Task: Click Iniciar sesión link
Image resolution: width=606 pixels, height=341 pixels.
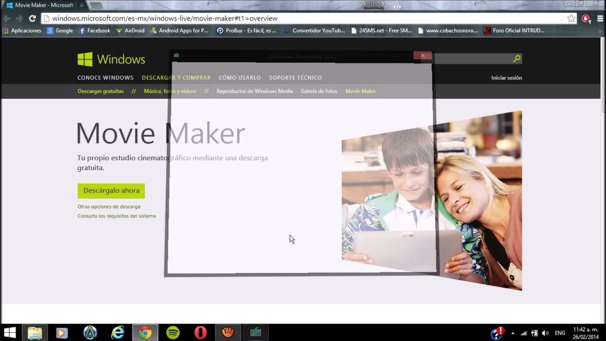Action: (507, 78)
